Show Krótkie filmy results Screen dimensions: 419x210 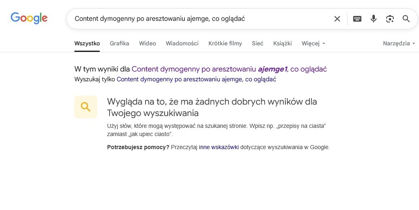[225, 43]
